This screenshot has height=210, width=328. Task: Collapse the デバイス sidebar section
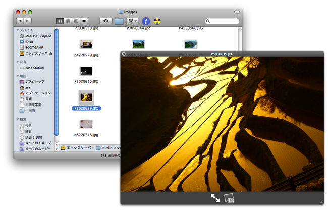pos(18,30)
